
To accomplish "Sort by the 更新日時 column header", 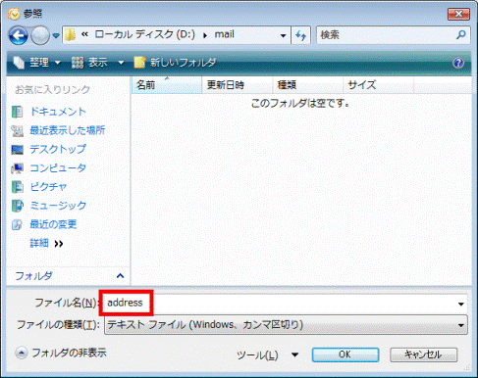I will click(x=238, y=85).
